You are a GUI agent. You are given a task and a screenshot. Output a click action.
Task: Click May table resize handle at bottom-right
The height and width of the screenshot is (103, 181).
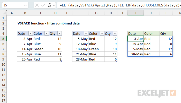point(117,61)
